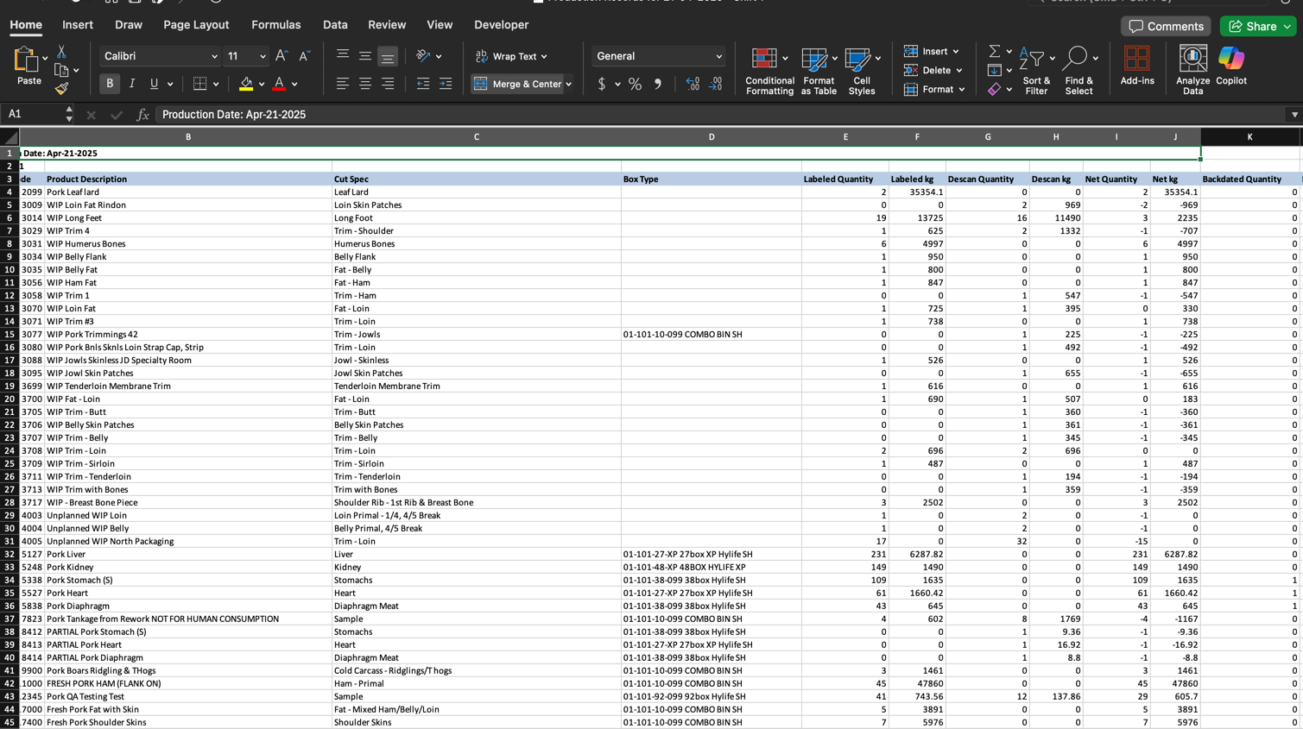Open the Page Layout tab
The width and height of the screenshot is (1303, 729).
196,25
